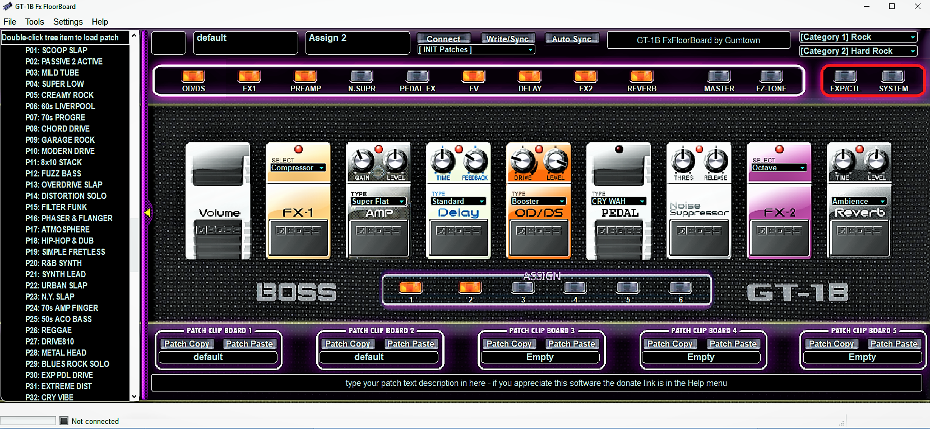Click the OD/DS pedal footswitch
Viewport: 930px width, 429px height.
[539, 238]
